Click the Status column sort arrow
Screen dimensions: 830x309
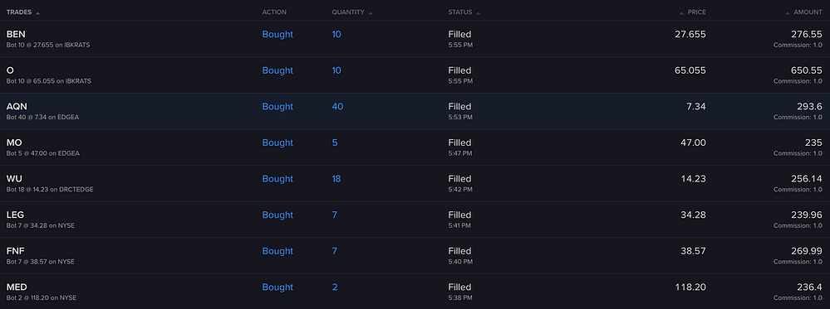(x=479, y=12)
